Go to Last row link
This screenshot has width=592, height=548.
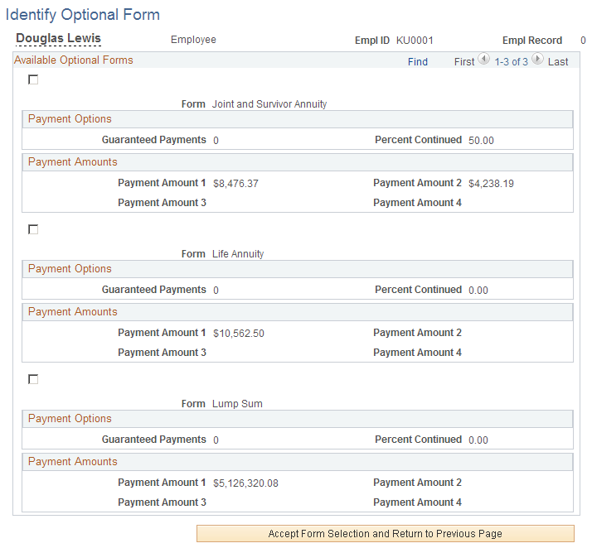[x=558, y=62]
